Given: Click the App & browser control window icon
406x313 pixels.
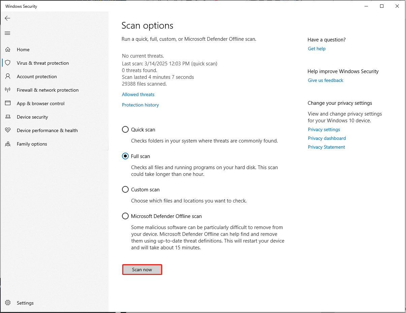Looking at the screenshot, I should (8, 103).
